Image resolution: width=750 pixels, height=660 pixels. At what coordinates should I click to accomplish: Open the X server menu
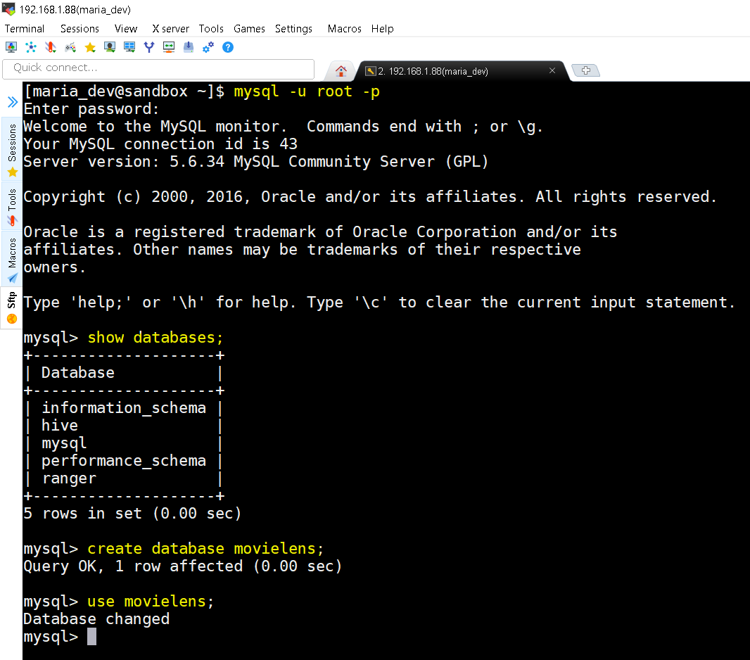[x=171, y=29]
